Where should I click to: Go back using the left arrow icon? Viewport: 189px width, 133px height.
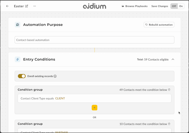(x=7, y=6)
